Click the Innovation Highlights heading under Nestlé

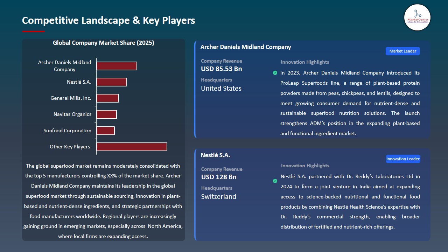(304, 165)
